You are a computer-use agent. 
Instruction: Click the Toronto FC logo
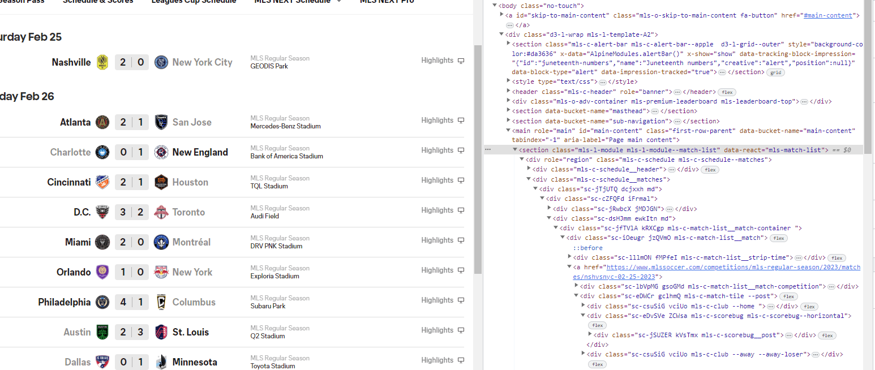coord(161,212)
